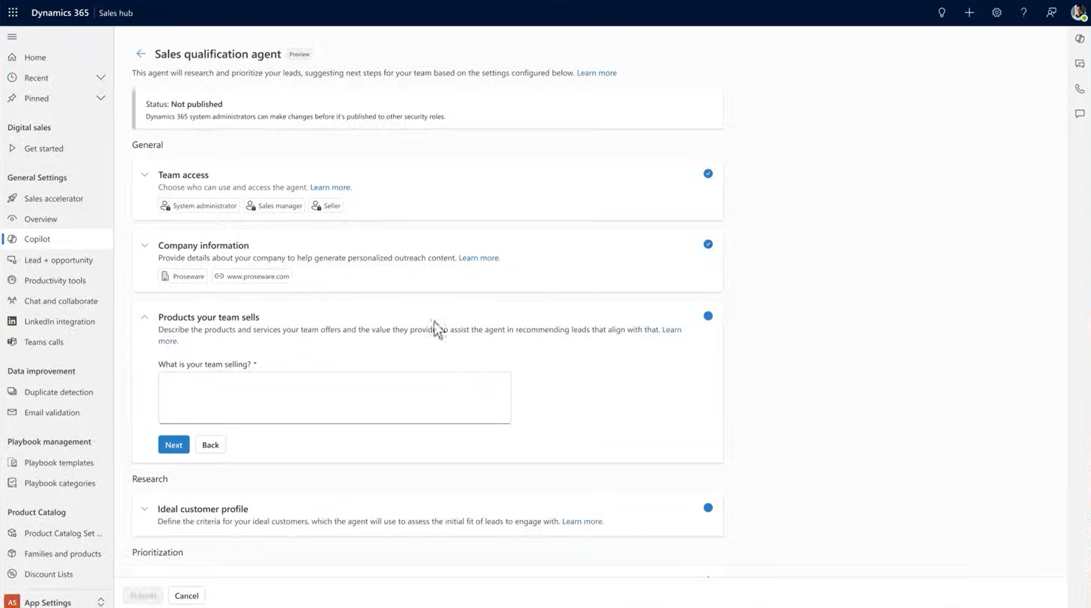Expand the Ideal customer profile section
Viewport: 1091px width, 608px height.
[x=144, y=509]
